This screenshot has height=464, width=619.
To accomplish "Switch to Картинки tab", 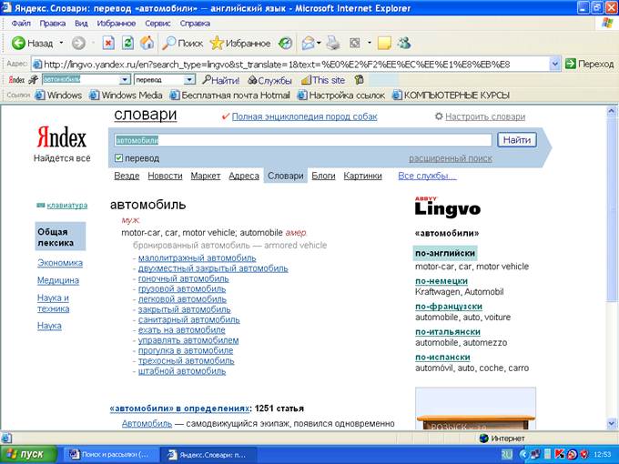I will tap(362, 176).
